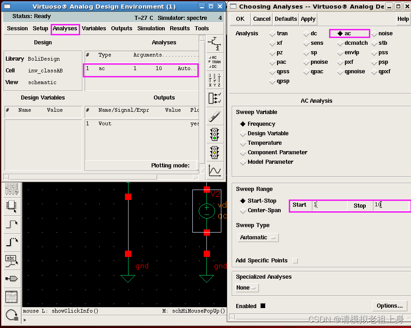The image size is (411, 328).
Task: Open the Simulation menu
Action: point(151,29)
